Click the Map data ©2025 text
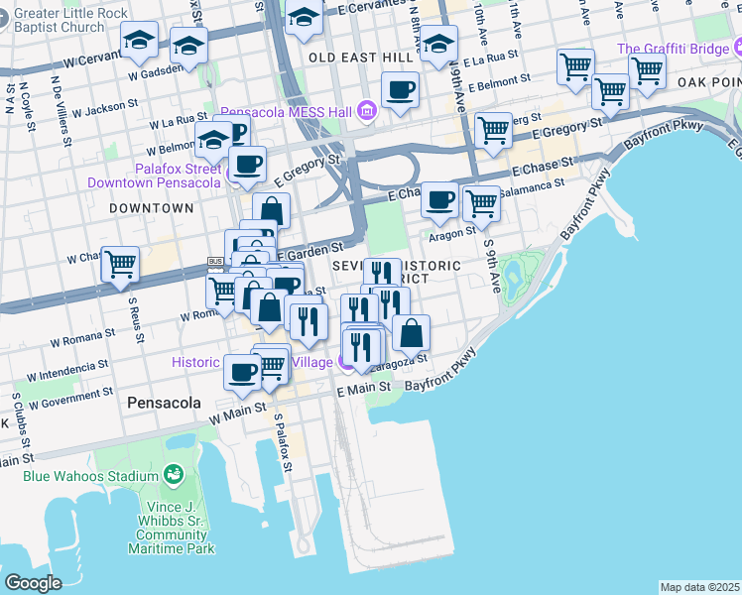The width and height of the screenshot is (742, 595). pyautogui.click(x=700, y=587)
